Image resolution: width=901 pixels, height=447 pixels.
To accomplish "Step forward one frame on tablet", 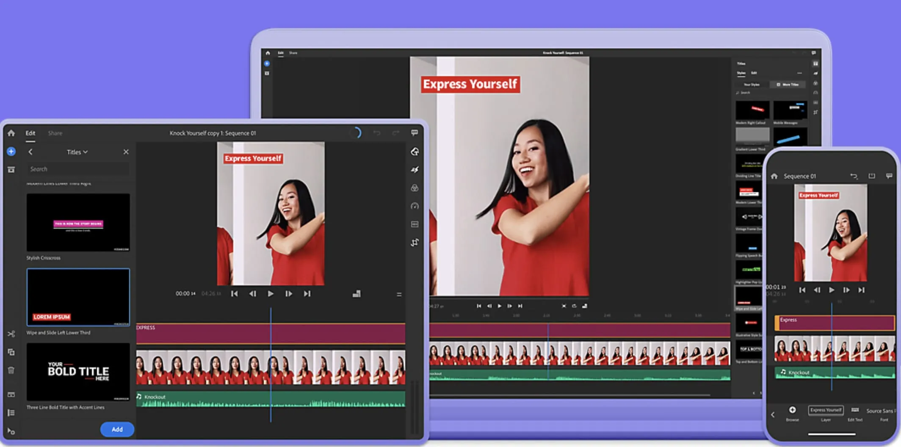I will (289, 294).
